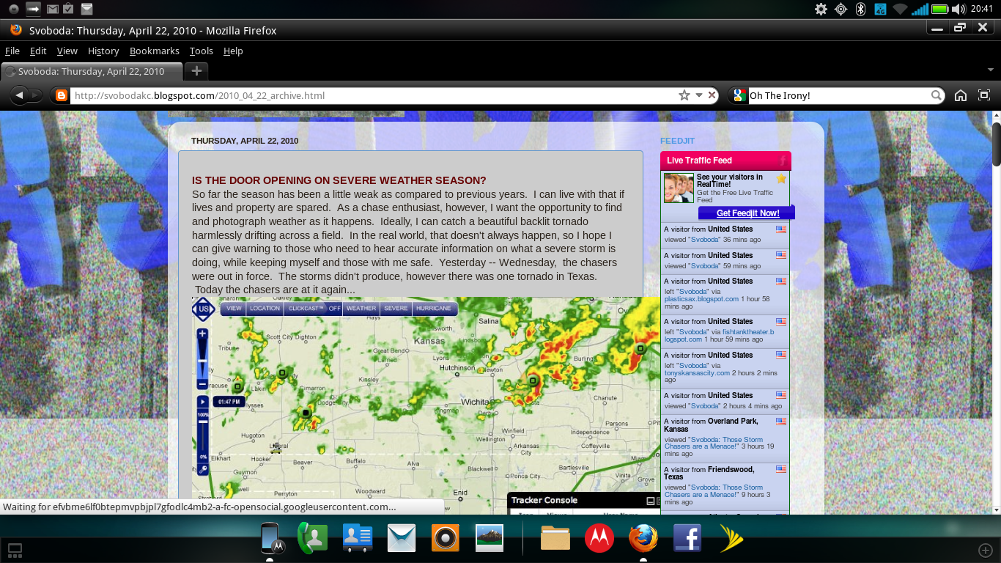1001x563 pixels.
Task: Click the URL address field
Action: pos(374,95)
